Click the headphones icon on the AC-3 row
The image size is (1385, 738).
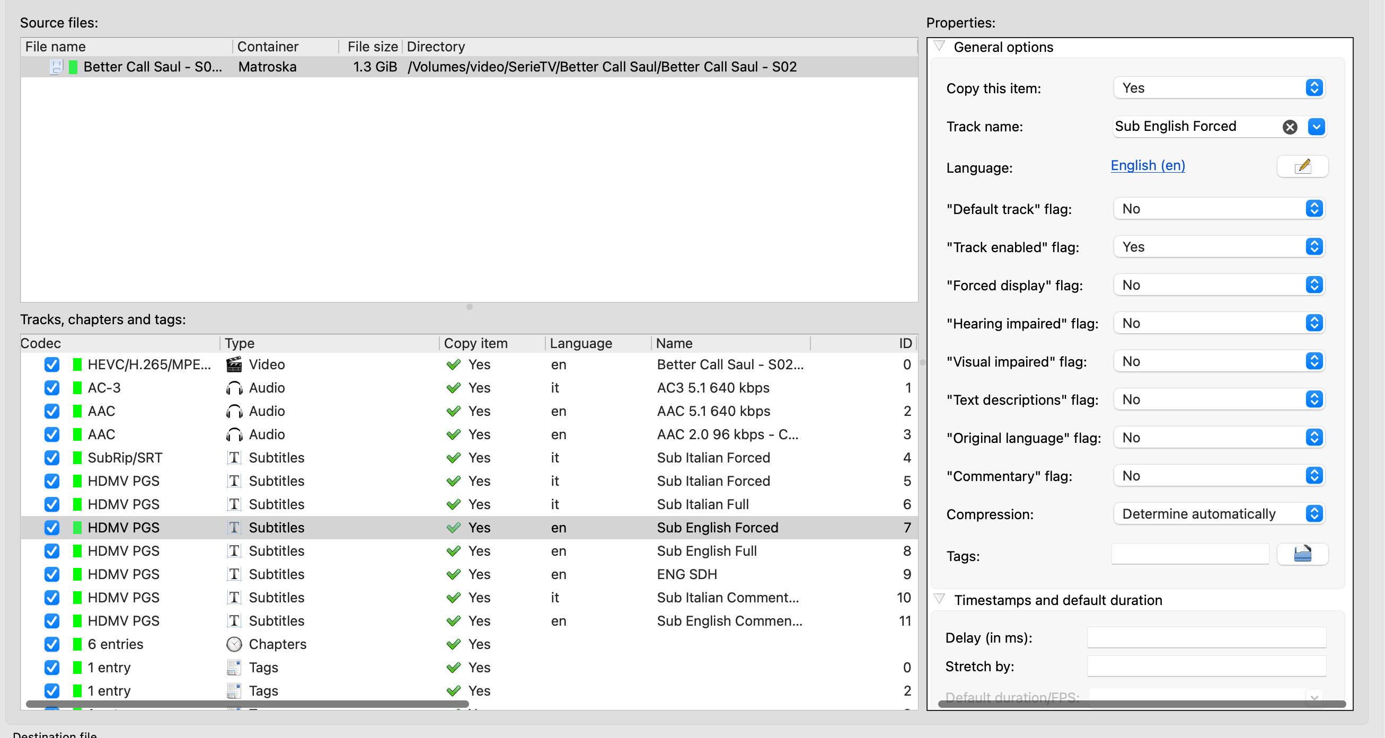click(x=234, y=388)
